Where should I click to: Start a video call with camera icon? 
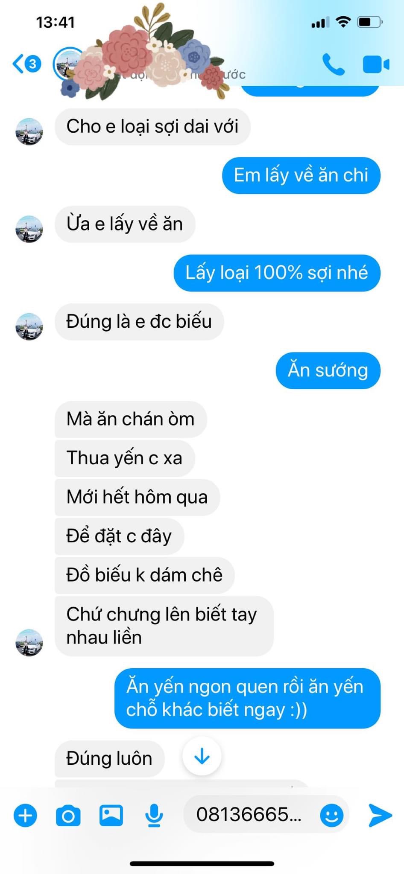click(376, 64)
